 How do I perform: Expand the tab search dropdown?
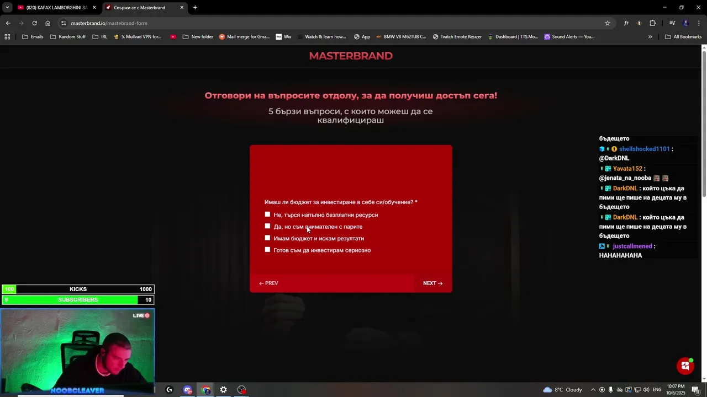click(7, 8)
